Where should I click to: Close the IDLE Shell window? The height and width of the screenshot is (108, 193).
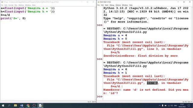coord(190,2)
